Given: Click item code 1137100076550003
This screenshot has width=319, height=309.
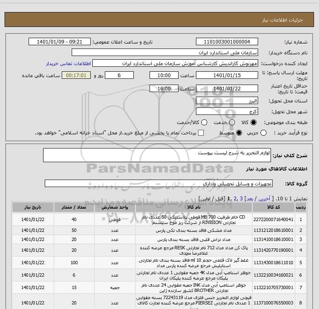Looking at the screenshot, I should tap(273, 303).
